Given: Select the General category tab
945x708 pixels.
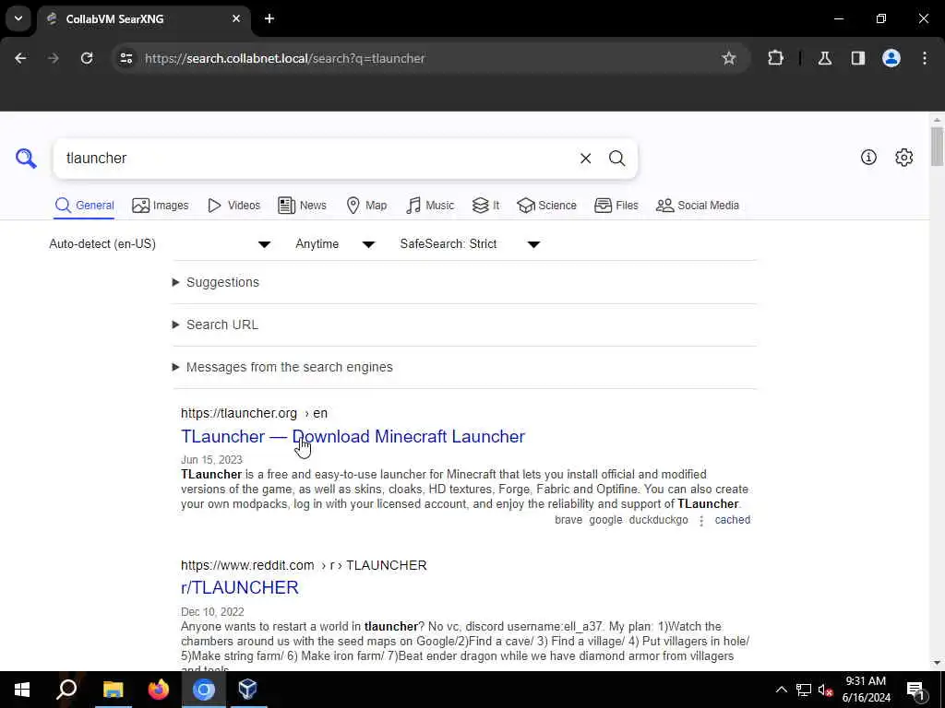Looking at the screenshot, I should 84,206.
